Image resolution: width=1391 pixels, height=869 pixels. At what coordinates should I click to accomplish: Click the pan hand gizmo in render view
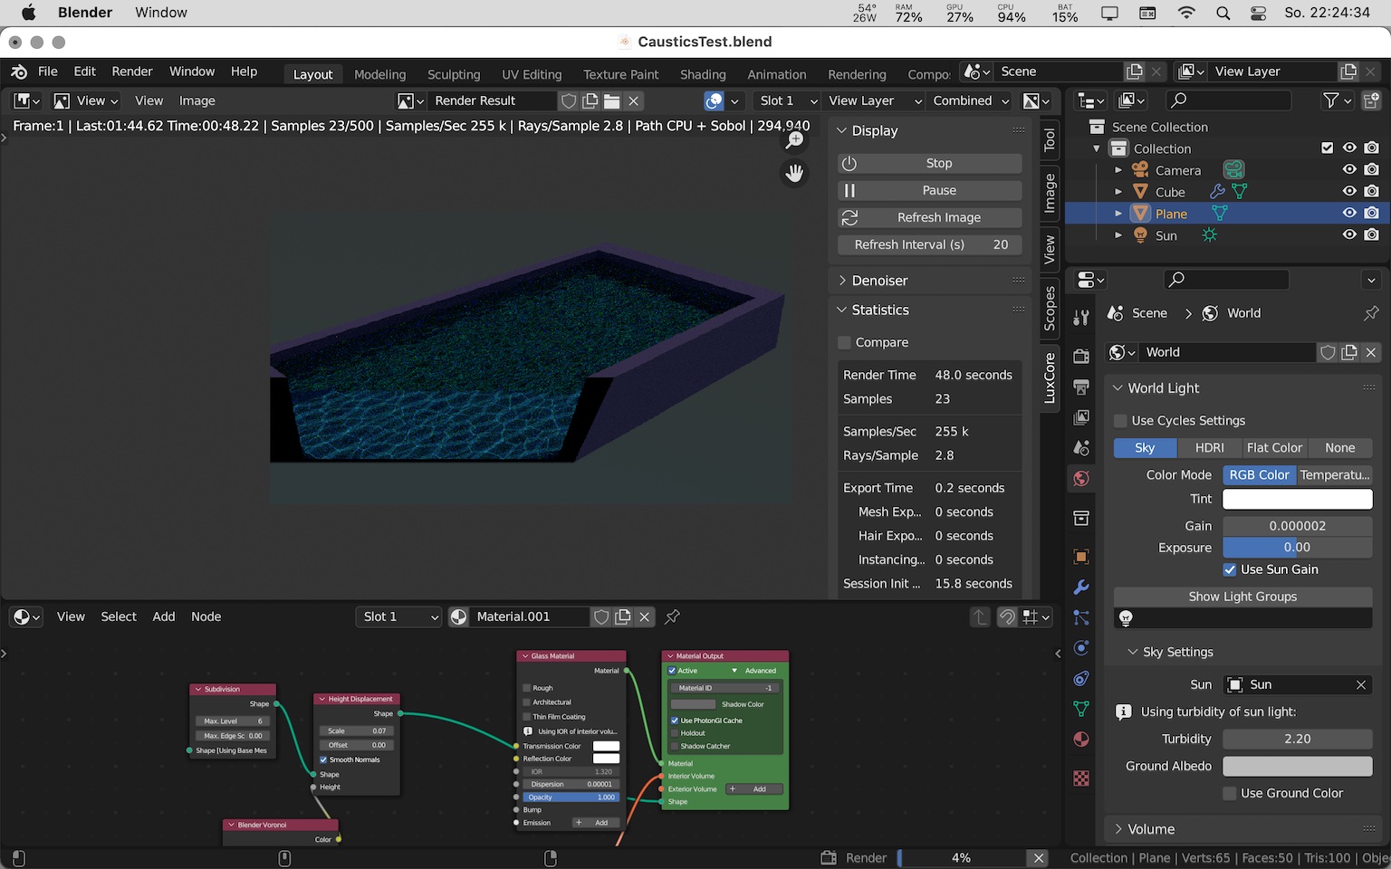tap(795, 173)
